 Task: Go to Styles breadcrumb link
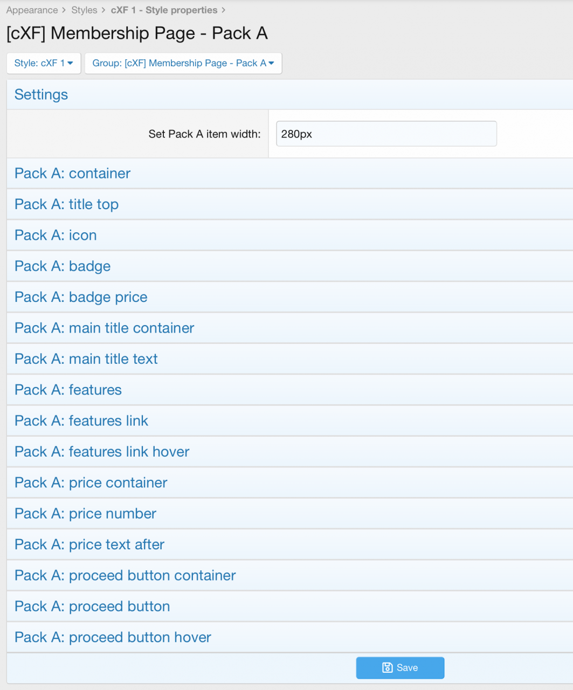(84, 10)
